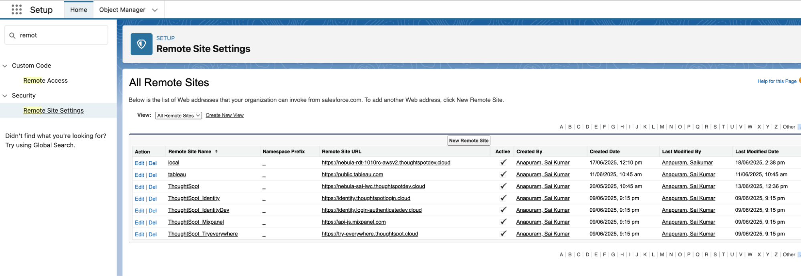Collapse the Custom Code section

(x=5, y=66)
